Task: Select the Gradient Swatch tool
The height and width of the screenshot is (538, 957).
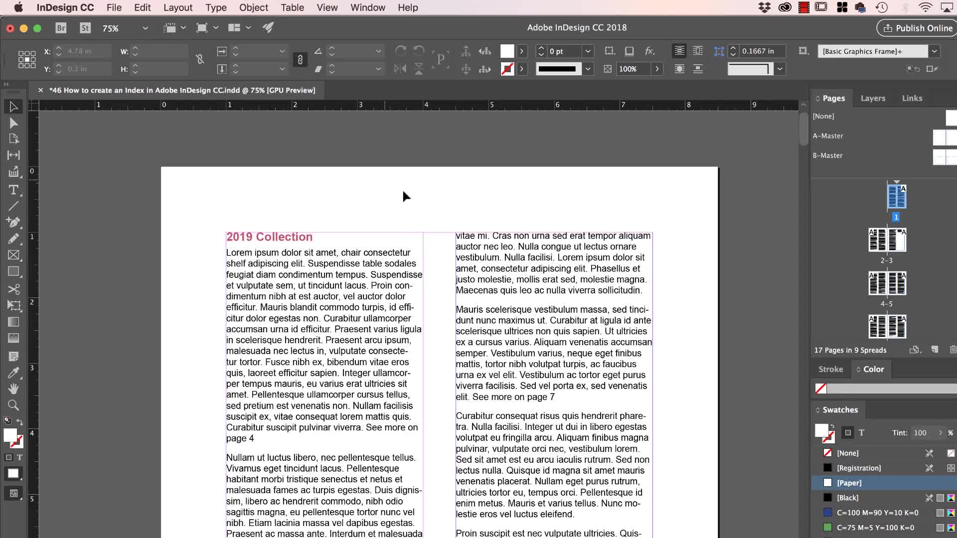Action: 13,322
